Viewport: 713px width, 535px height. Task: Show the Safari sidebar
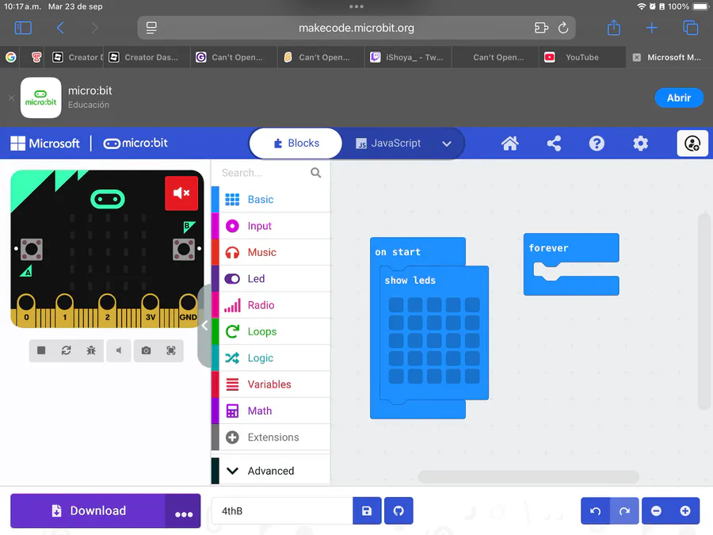(x=23, y=28)
